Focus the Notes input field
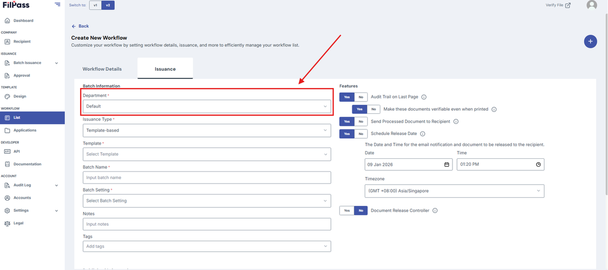Image resolution: width=608 pixels, height=270 pixels. click(207, 224)
